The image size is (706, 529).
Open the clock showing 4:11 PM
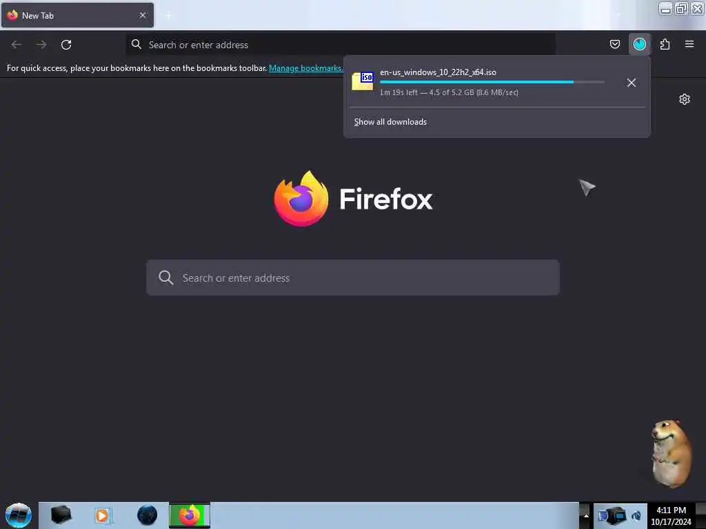(x=671, y=516)
